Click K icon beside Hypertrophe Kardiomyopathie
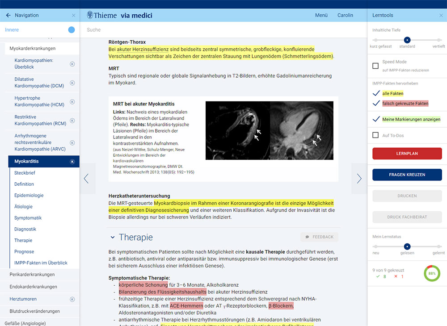The width and height of the screenshot is (447, 326). tap(72, 102)
